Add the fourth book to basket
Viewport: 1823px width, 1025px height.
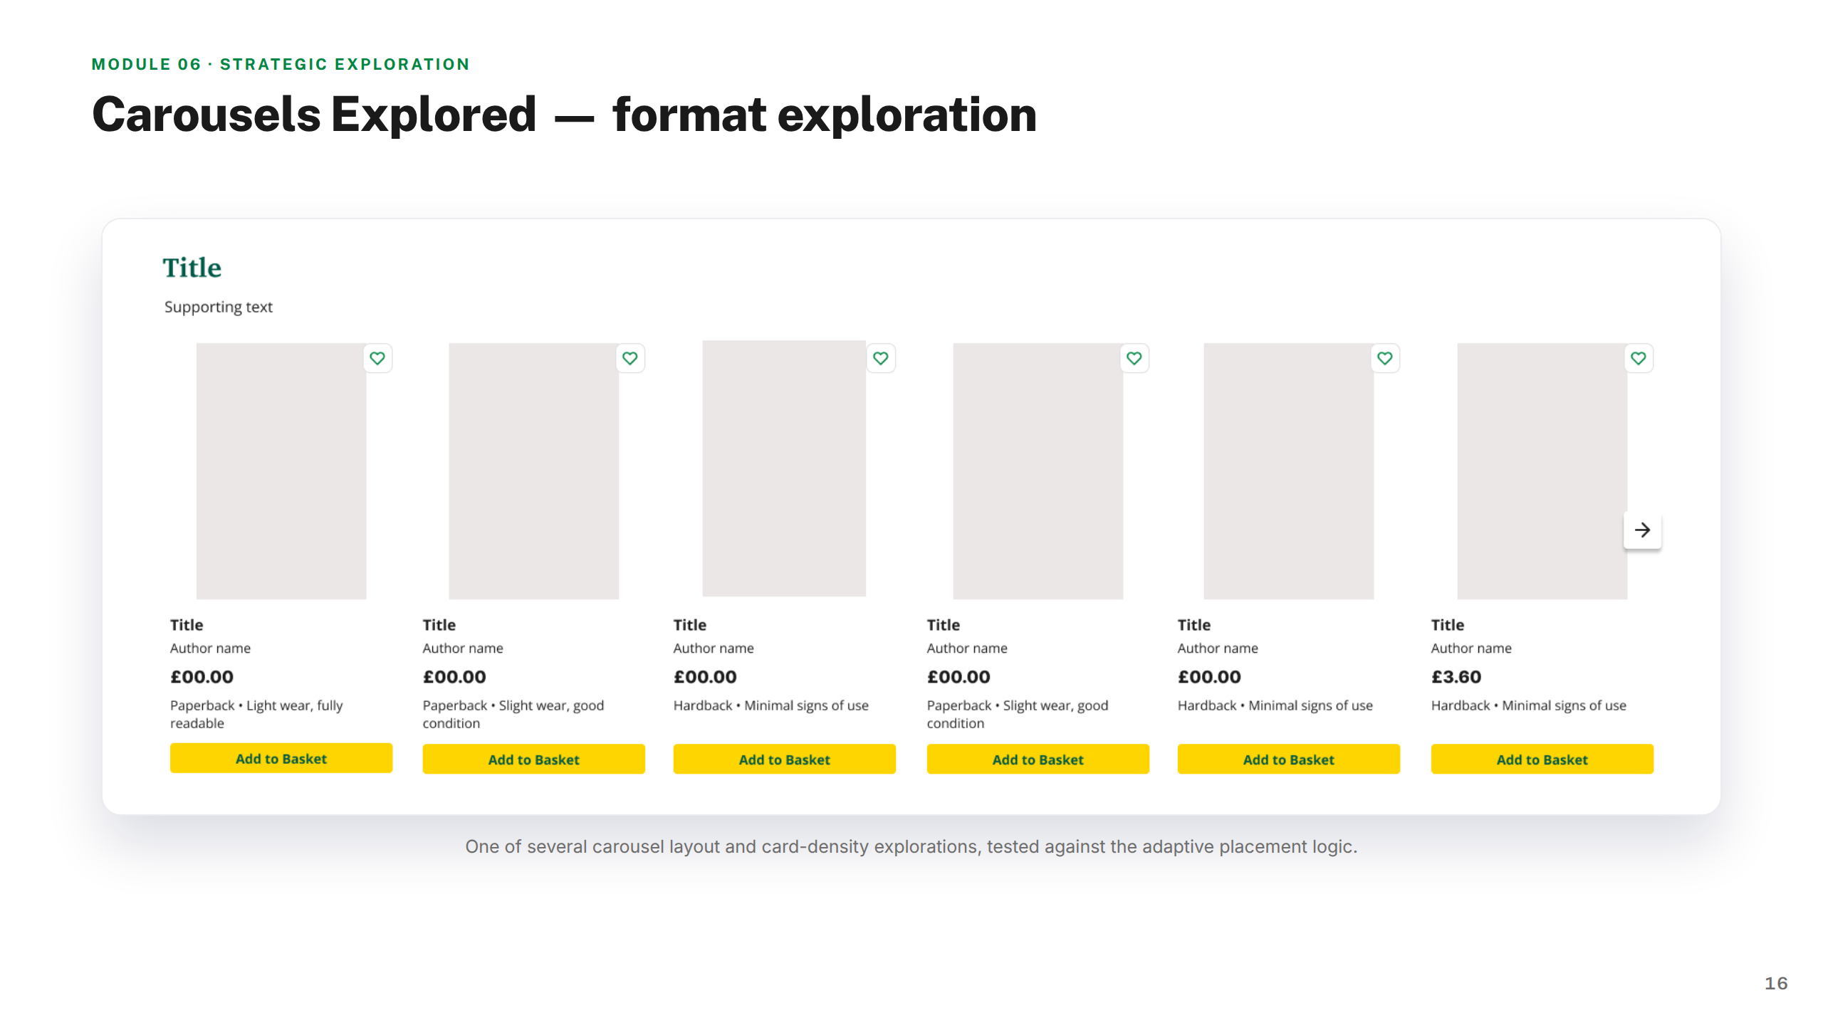(x=1038, y=759)
